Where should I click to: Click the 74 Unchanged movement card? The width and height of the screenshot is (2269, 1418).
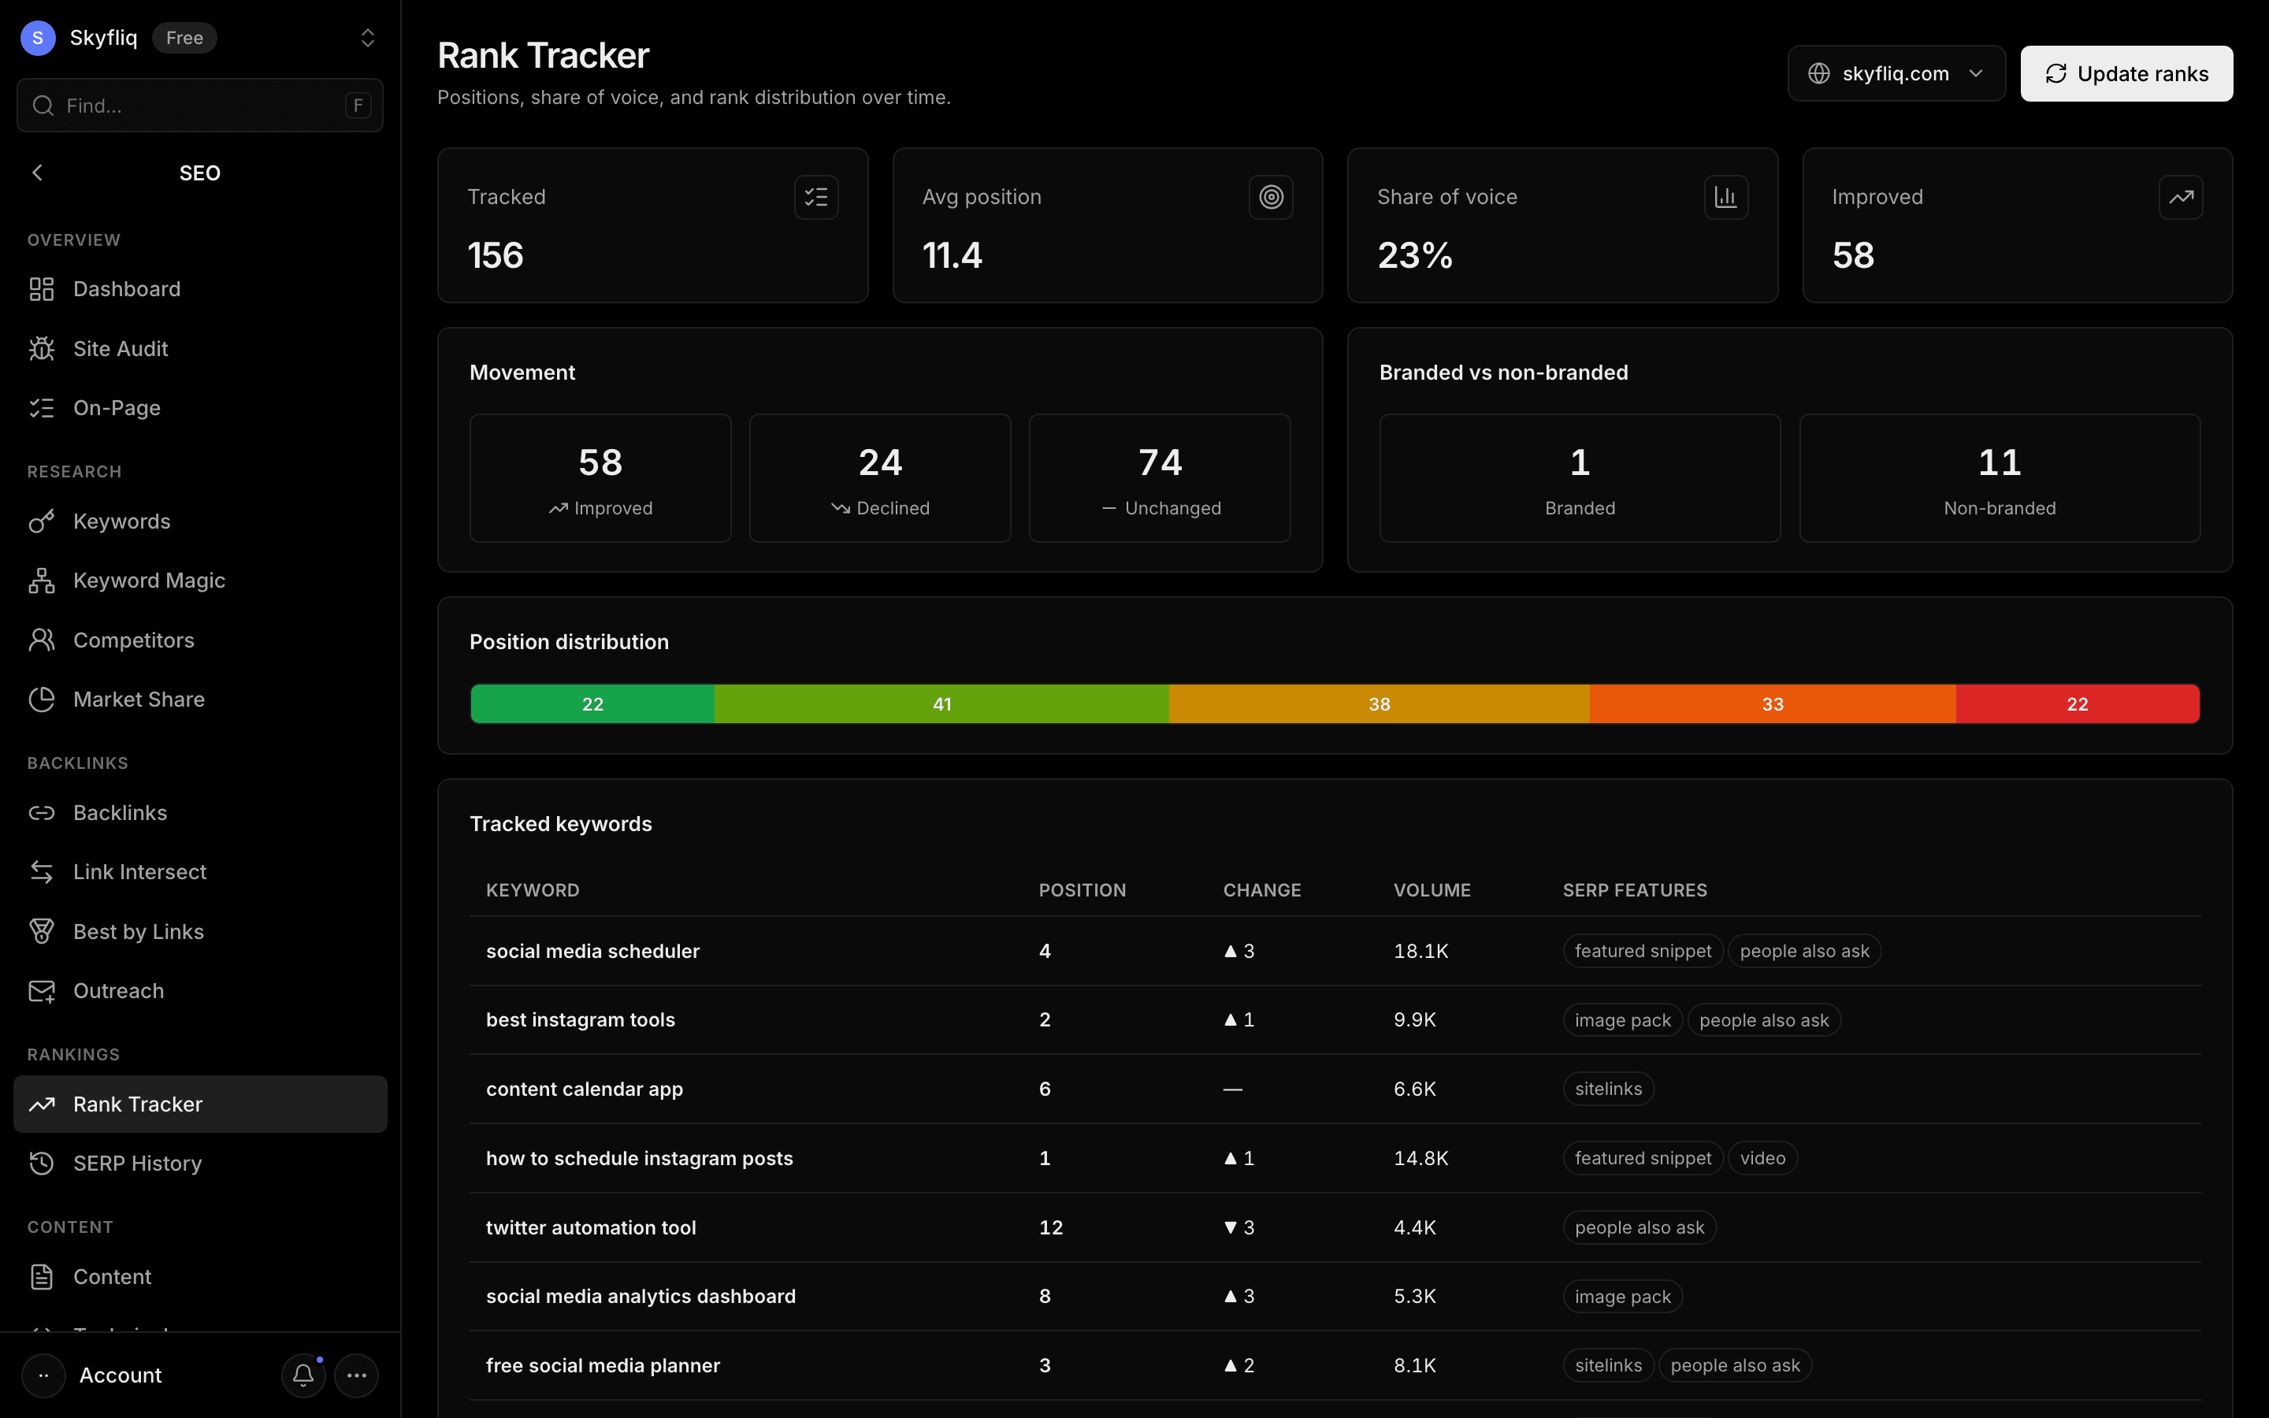point(1160,478)
